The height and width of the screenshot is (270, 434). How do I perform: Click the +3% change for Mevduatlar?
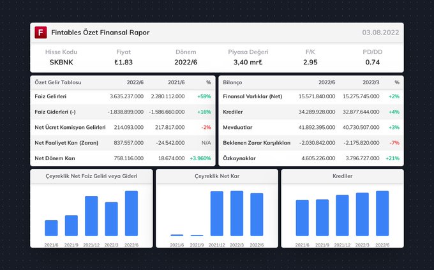tap(394, 128)
